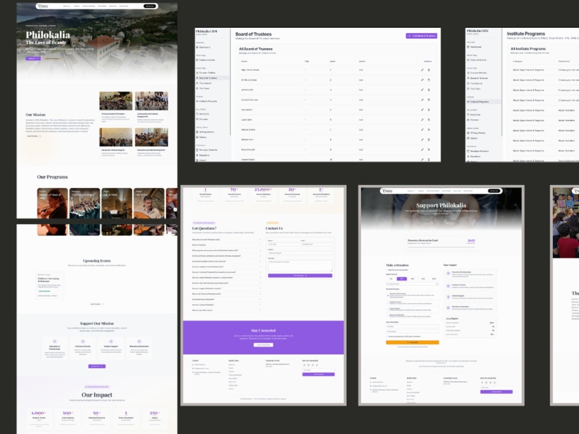Click Message textarea in Contact Us form
579x434 pixels.
300,266
